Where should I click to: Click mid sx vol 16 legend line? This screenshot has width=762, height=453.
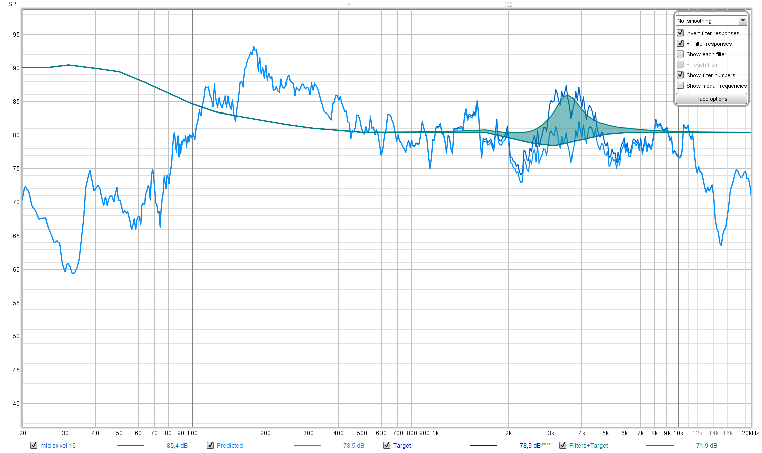(131, 446)
